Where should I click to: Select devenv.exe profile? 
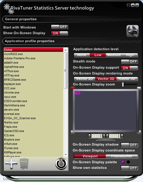point(33,110)
